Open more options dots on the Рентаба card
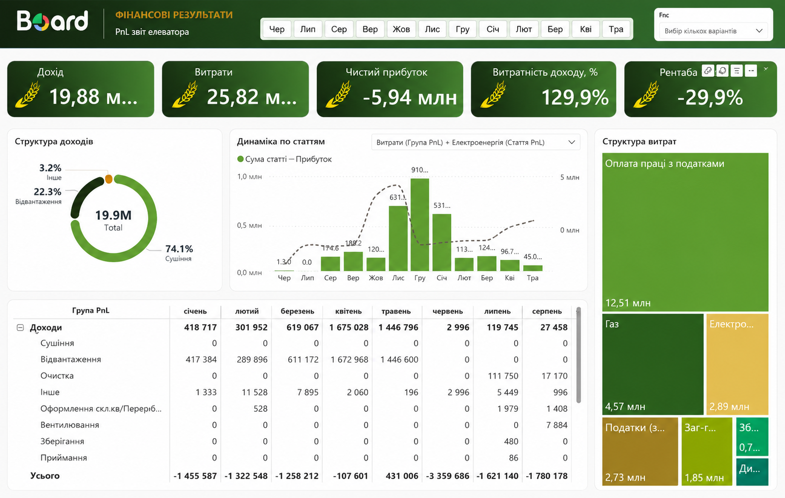 coord(751,71)
